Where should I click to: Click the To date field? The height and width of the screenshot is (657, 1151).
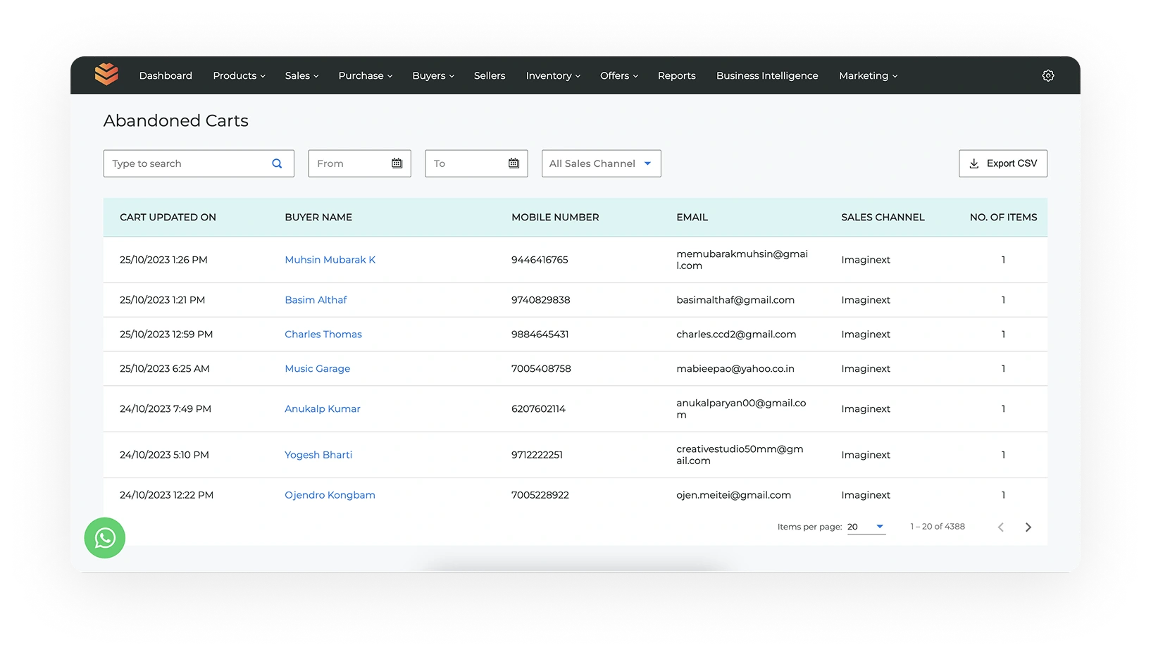(x=476, y=163)
